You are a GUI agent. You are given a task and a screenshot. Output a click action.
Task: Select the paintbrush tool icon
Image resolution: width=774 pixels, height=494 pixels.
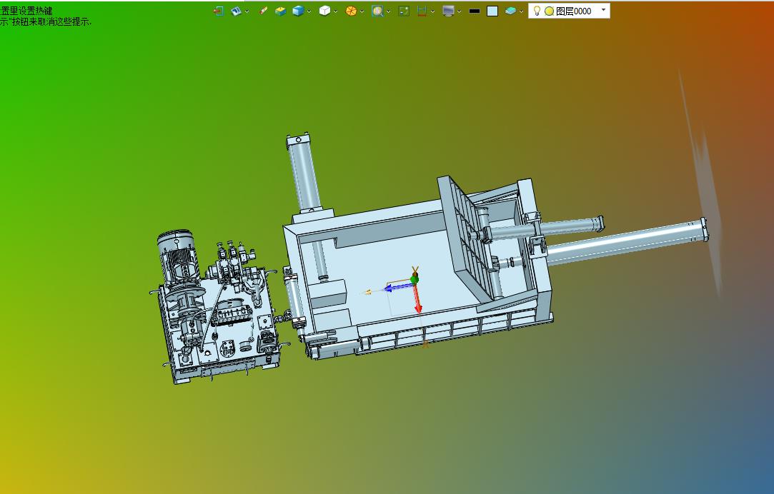click(264, 11)
